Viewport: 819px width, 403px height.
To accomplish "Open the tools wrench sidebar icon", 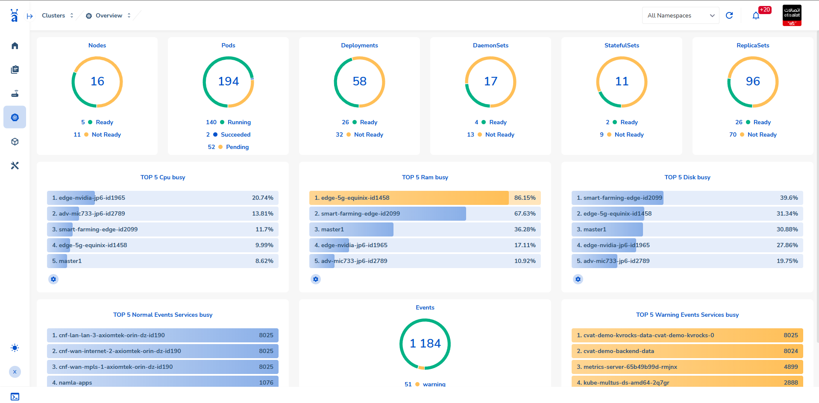I will pyautogui.click(x=15, y=166).
